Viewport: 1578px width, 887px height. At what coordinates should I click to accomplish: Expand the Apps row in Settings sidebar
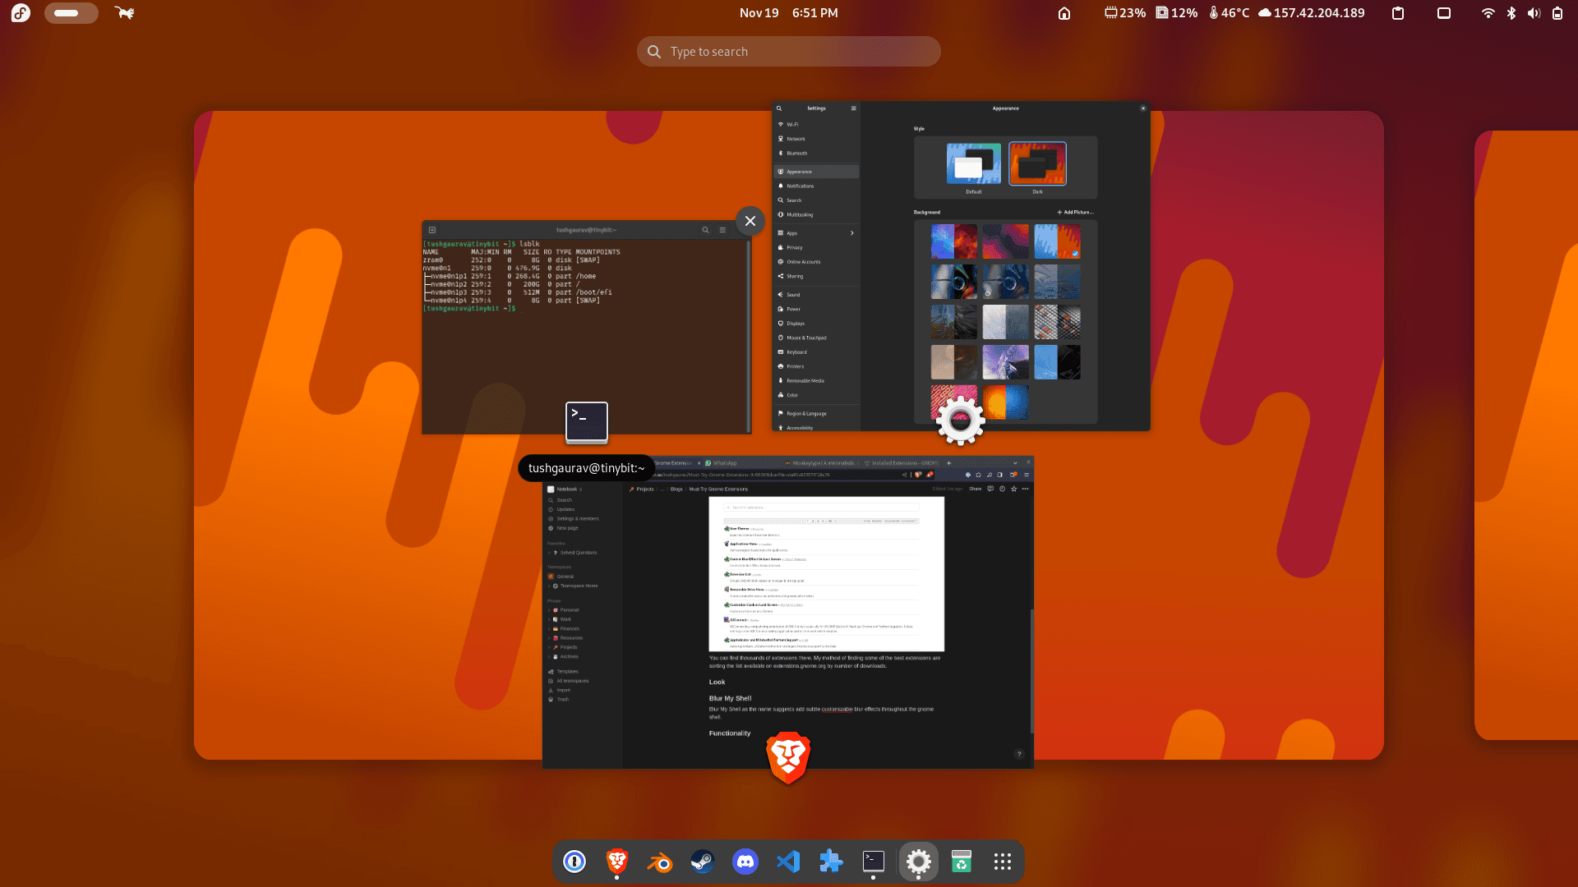[x=816, y=233]
